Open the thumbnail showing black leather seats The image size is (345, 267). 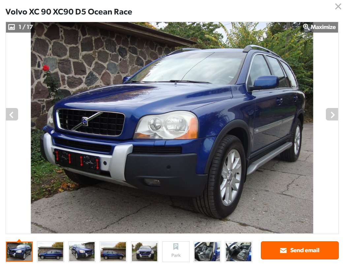coord(207,252)
